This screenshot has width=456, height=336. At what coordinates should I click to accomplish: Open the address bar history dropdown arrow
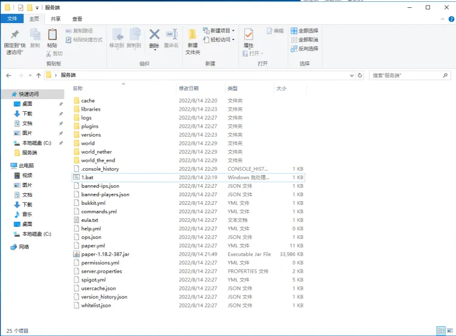click(x=351, y=75)
